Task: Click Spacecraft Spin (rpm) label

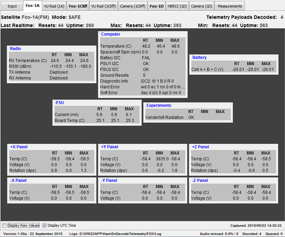Action: tap(120, 52)
